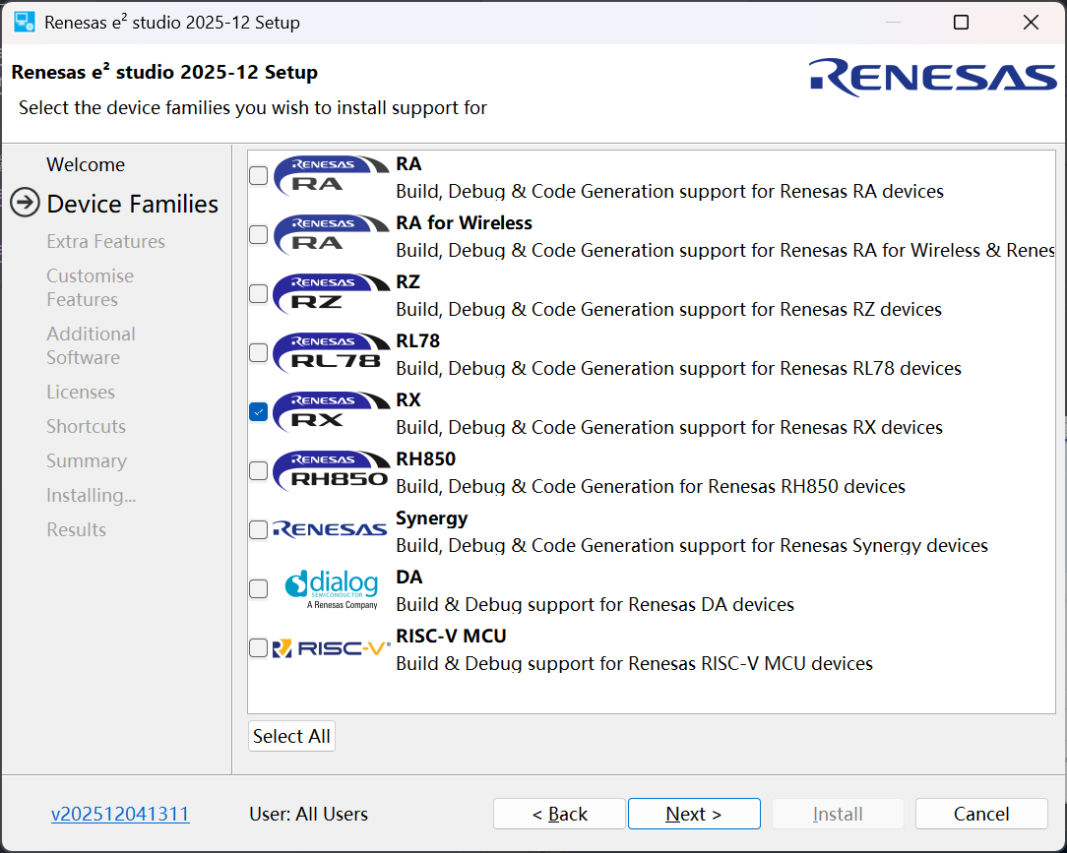Select the Device Families step

pos(133,204)
